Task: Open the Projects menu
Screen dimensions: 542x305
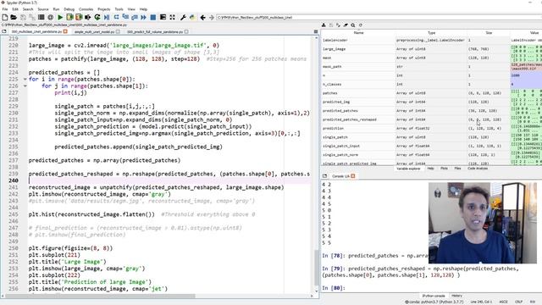Action: pos(104,9)
